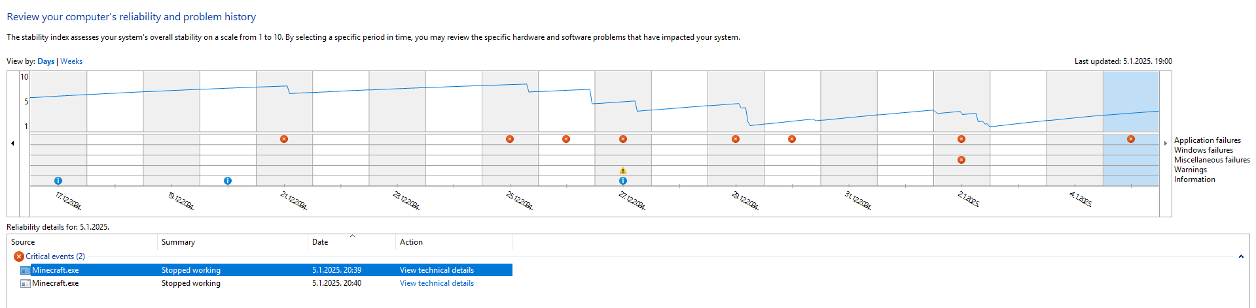Open technical details for the 20:40 Minecraft.exe crash
This screenshot has width=1256, height=308.
[437, 283]
